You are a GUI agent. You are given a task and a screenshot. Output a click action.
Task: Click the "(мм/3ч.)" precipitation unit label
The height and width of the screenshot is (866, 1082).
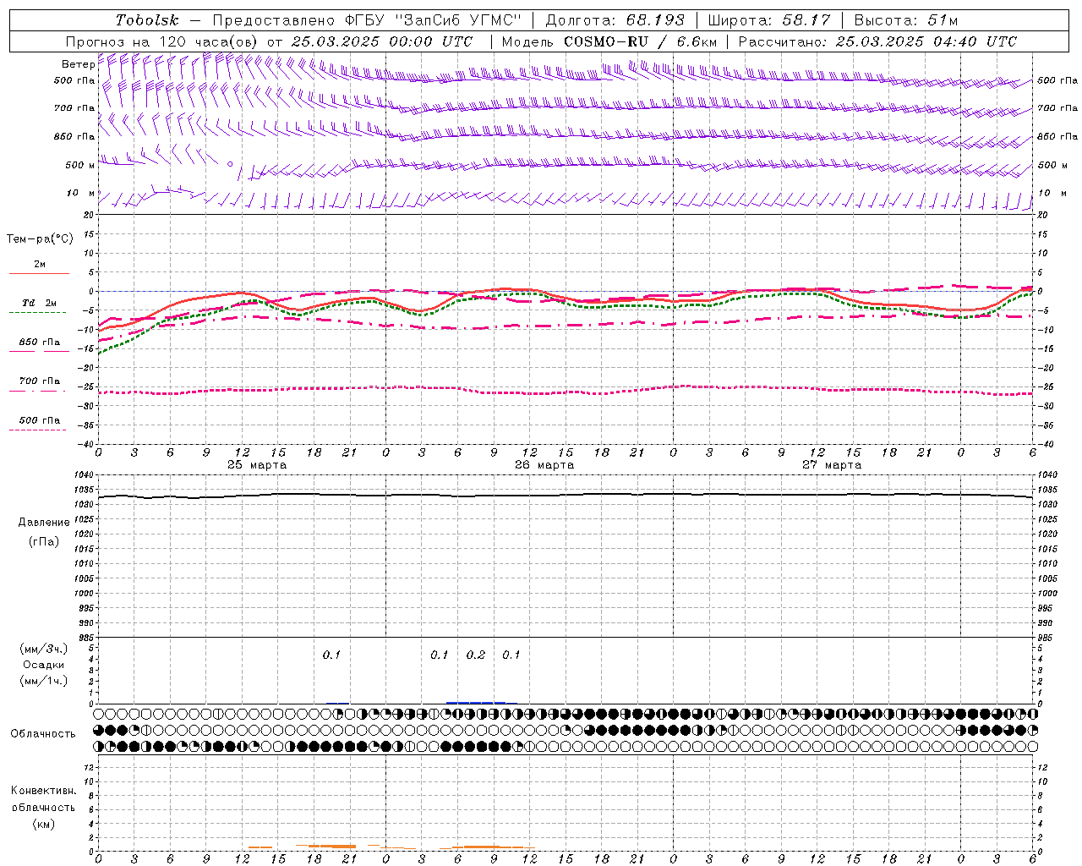[x=44, y=649]
